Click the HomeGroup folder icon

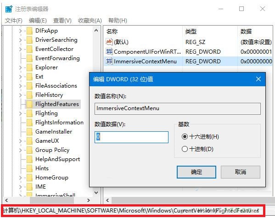pos(29,178)
